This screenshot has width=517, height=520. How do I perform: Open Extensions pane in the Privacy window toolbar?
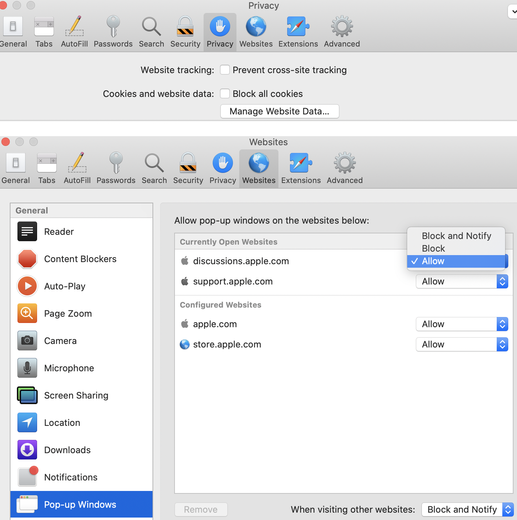pyautogui.click(x=298, y=32)
